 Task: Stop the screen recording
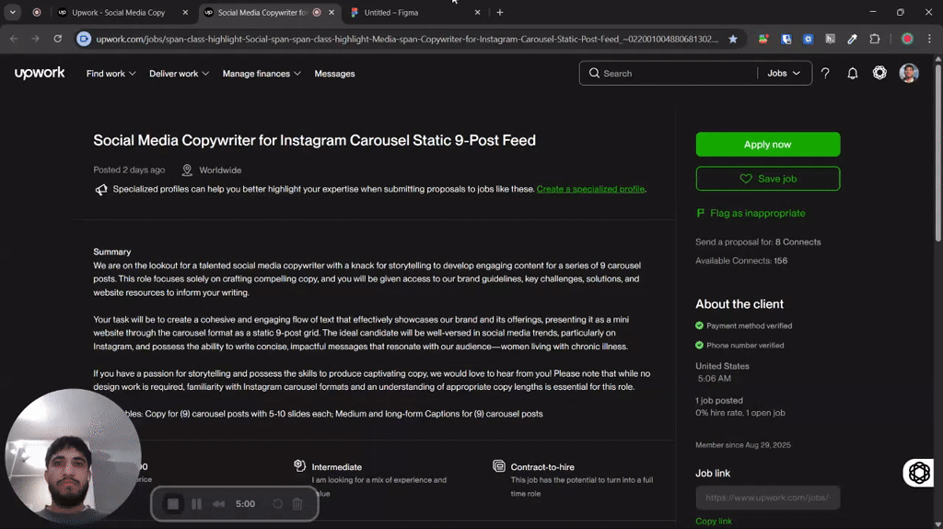pyautogui.click(x=173, y=504)
